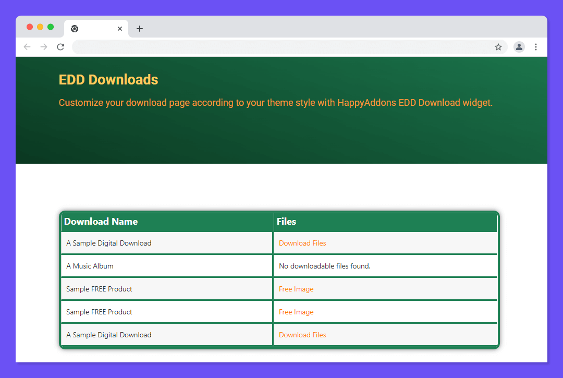Screen dimensions: 563x378
Task: Open the browser three-dot menu
Action: [536, 47]
